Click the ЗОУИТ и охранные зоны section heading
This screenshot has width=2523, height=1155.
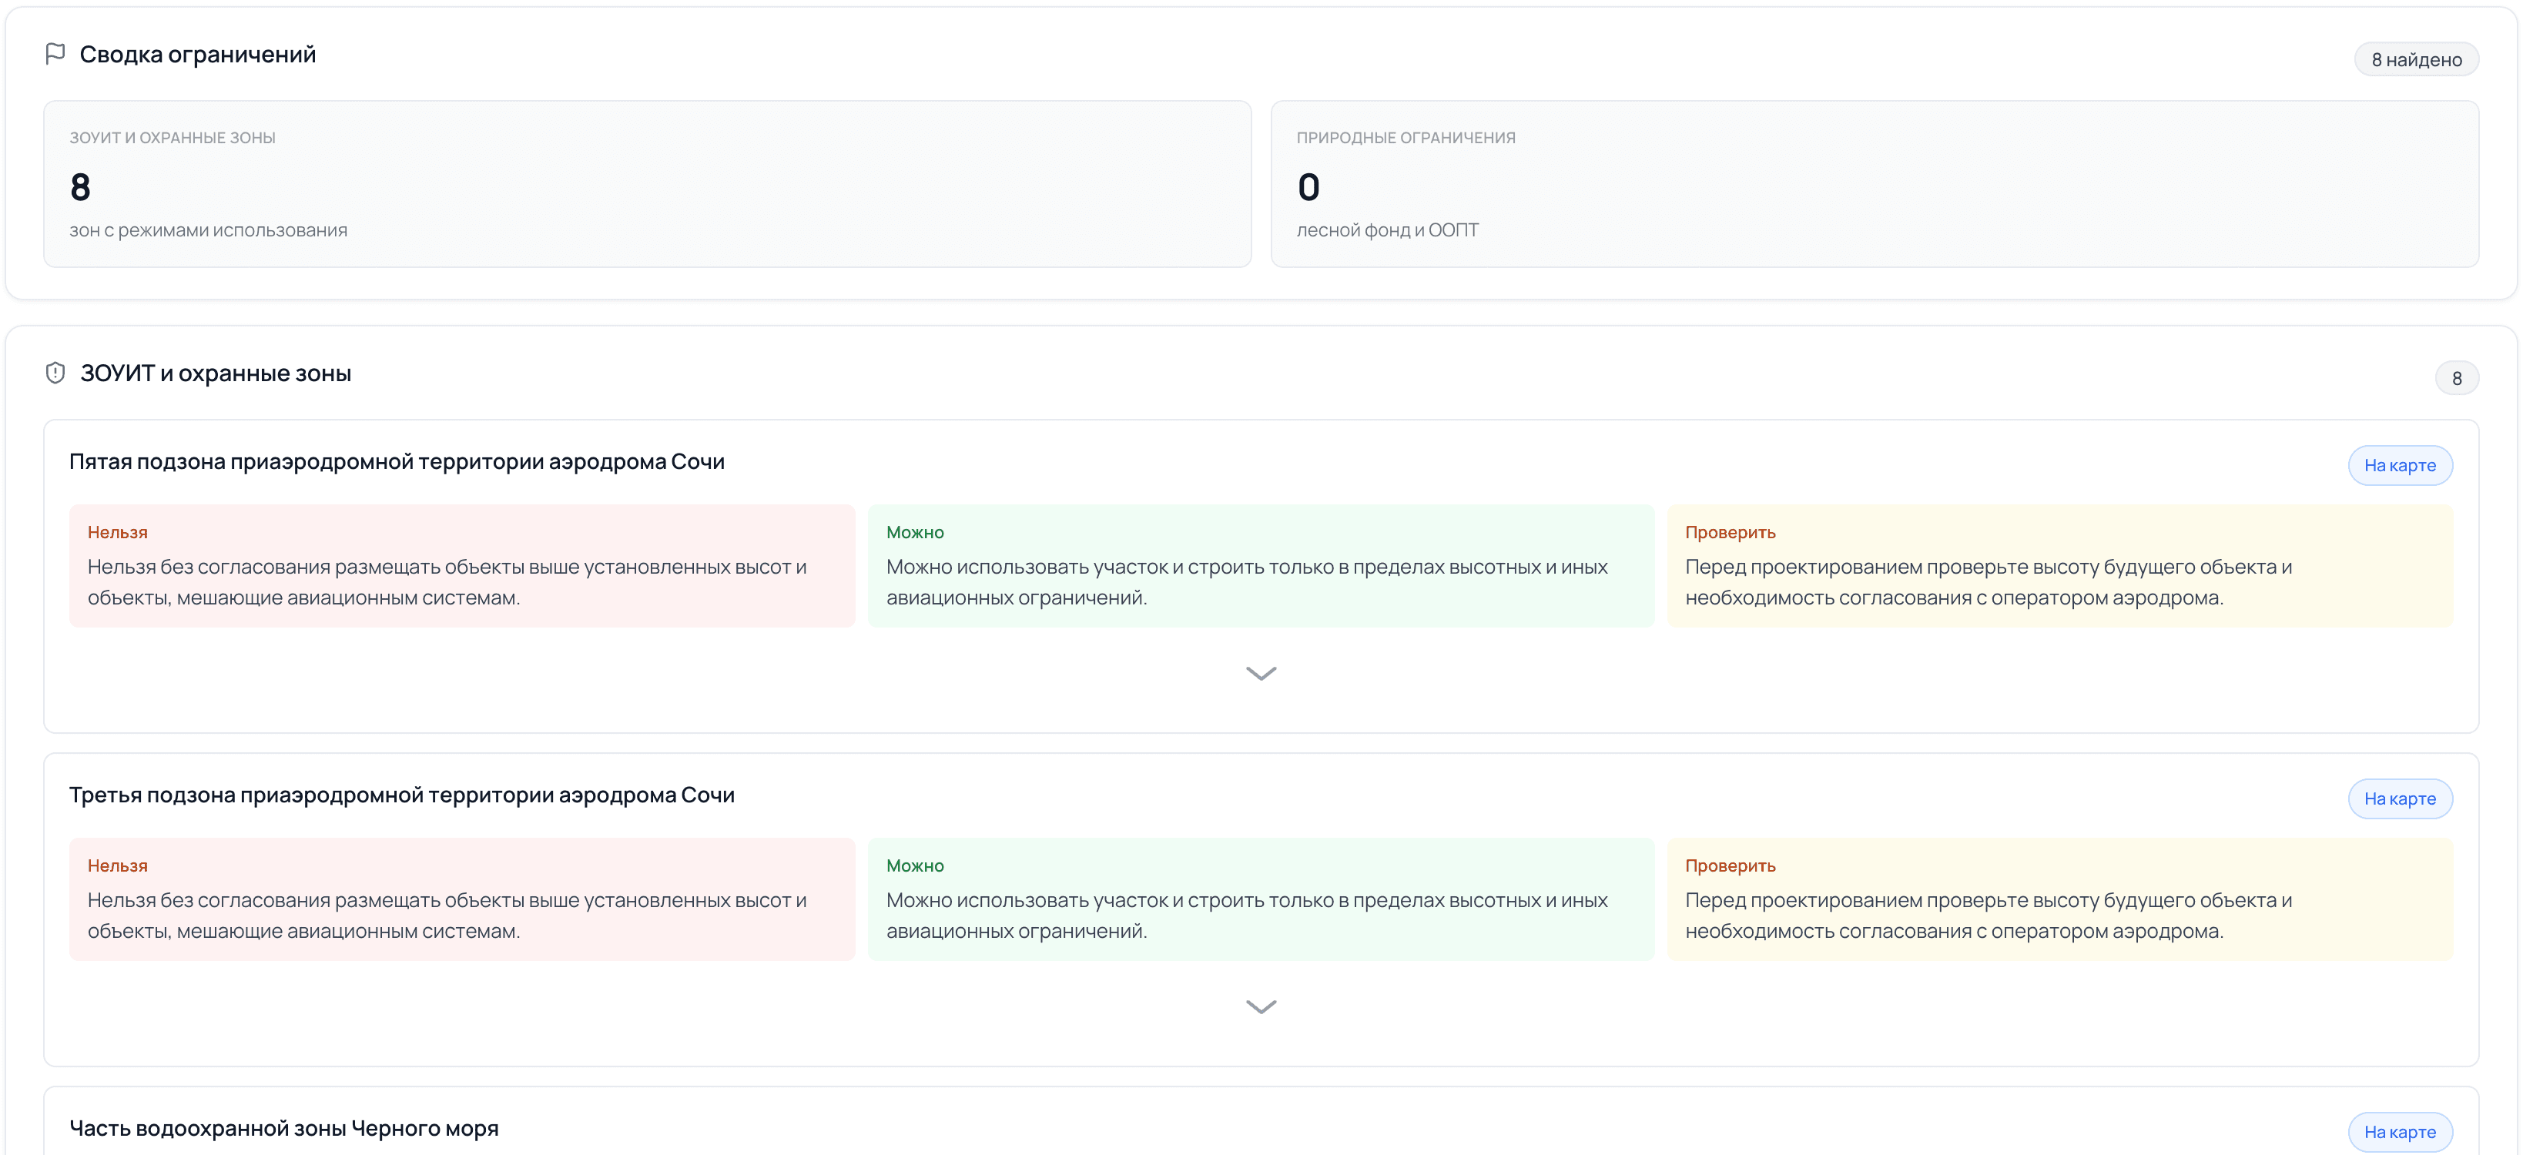(216, 373)
